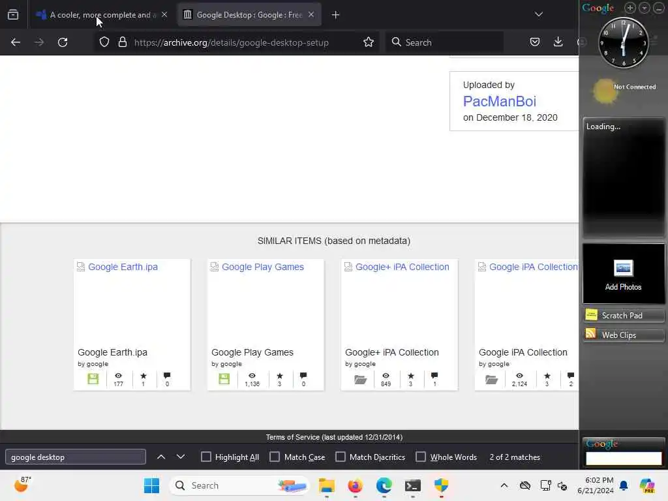The width and height of the screenshot is (668, 501).
Task: Toggle Match Diacritics checkbox
Action: click(341, 457)
